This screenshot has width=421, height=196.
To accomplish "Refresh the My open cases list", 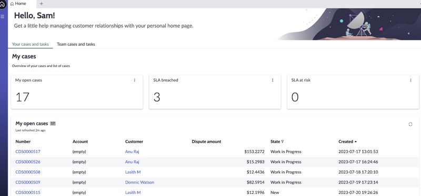I will tap(410, 124).
